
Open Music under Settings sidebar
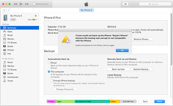click(x=20, y=35)
